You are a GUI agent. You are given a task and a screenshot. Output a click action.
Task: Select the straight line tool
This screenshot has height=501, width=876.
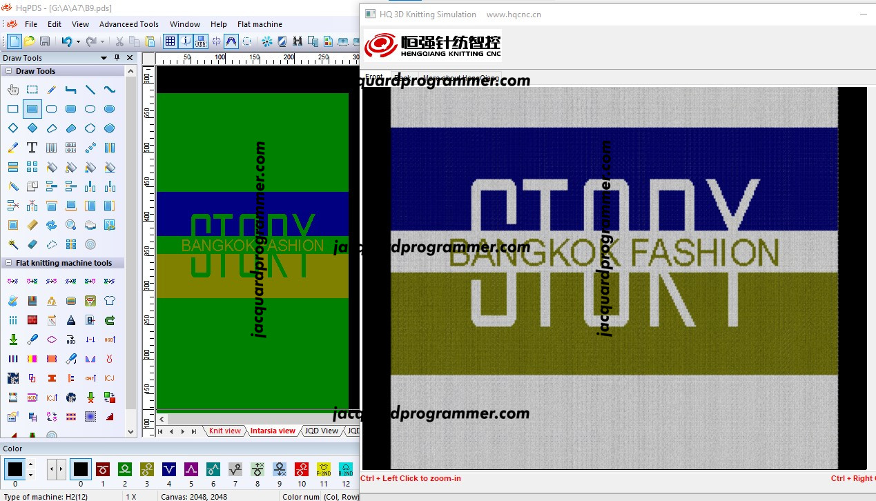[x=90, y=90]
